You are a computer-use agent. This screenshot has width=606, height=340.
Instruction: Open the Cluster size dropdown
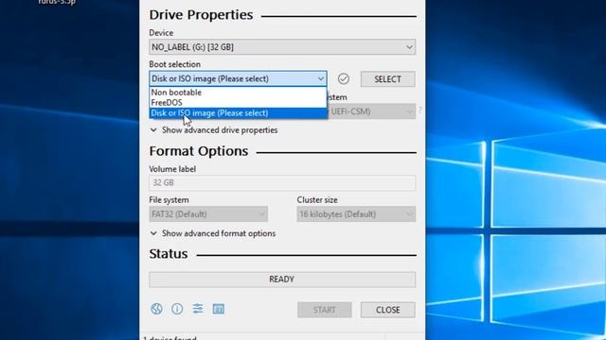pyautogui.click(x=356, y=214)
